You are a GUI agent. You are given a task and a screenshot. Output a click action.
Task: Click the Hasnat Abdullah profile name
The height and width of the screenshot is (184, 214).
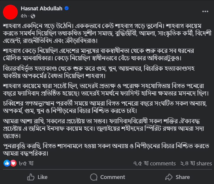coord(41,9)
